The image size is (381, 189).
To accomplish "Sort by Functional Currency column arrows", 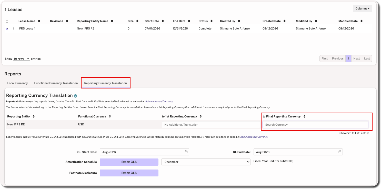I will point(110,116).
